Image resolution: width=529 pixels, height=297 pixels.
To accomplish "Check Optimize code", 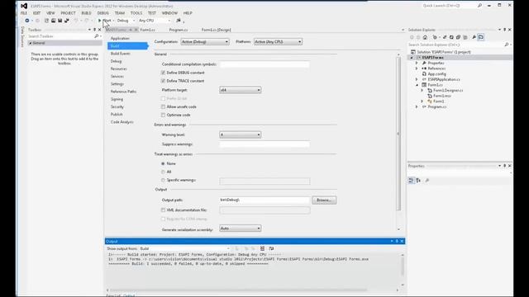I will pyautogui.click(x=163, y=115).
